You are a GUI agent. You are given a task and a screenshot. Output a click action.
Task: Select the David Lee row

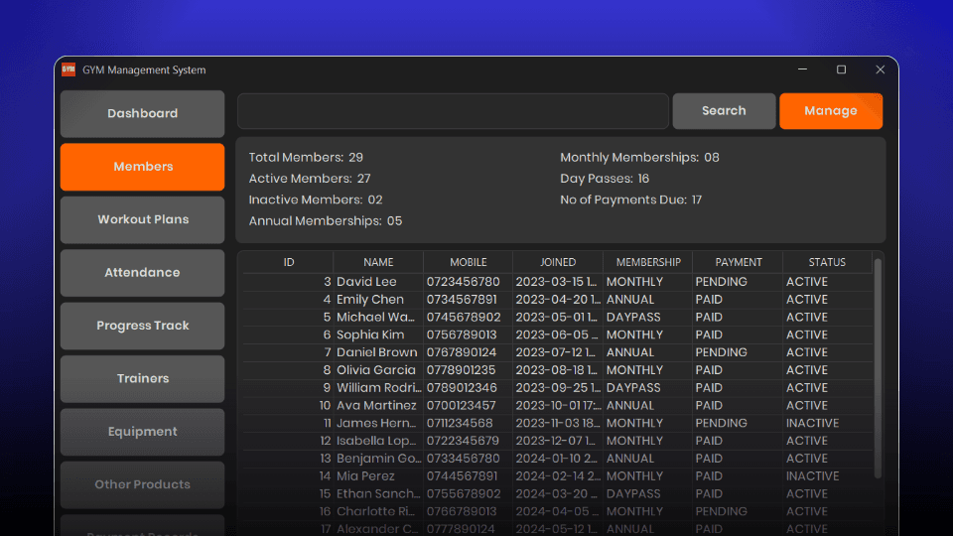coord(557,282)
